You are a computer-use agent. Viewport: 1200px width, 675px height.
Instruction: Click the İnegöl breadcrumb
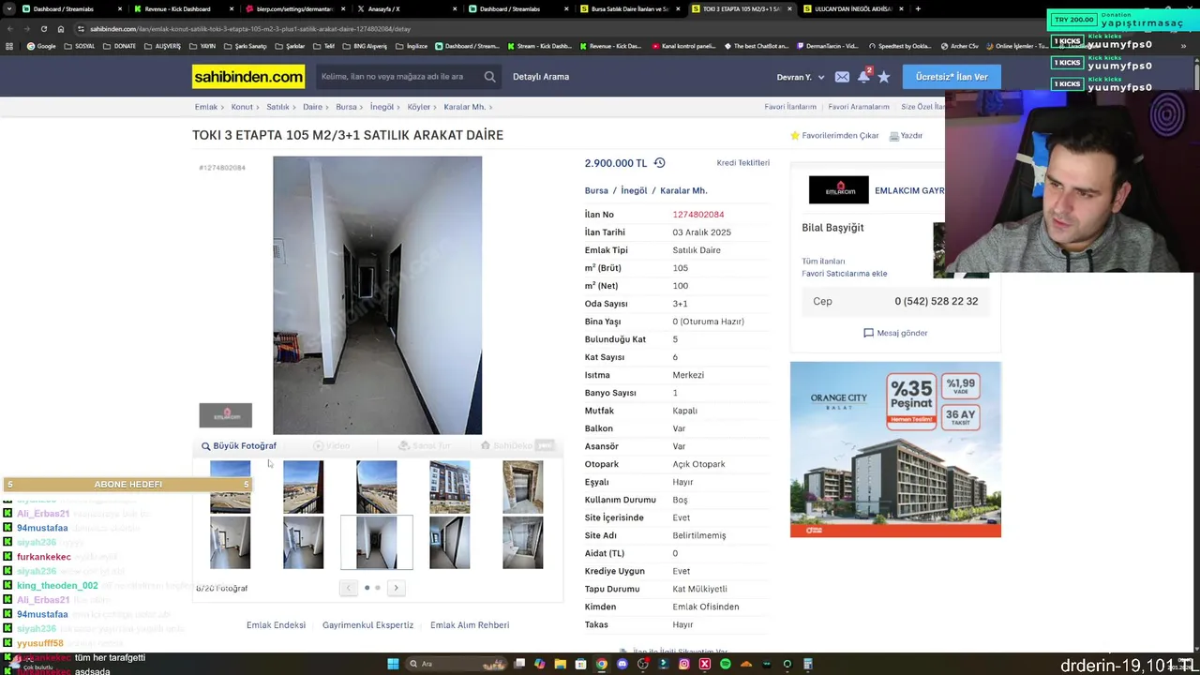click(382, 107)
